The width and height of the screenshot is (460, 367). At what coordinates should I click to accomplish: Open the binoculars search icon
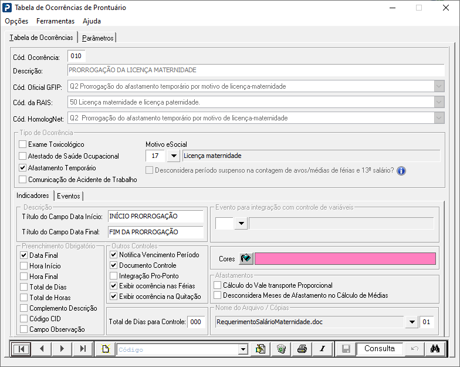[x=435, y=349]
